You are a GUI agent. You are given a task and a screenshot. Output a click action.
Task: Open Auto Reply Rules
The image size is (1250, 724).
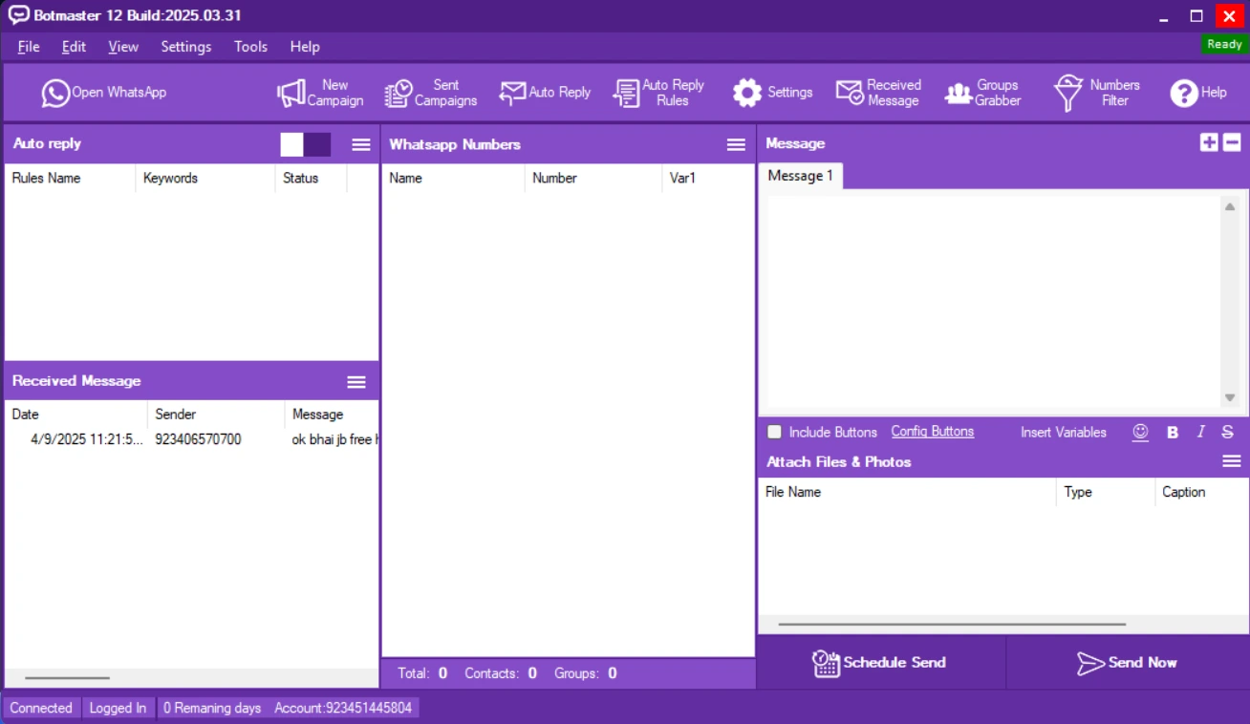pyautogui.click(x=658, y=93)
